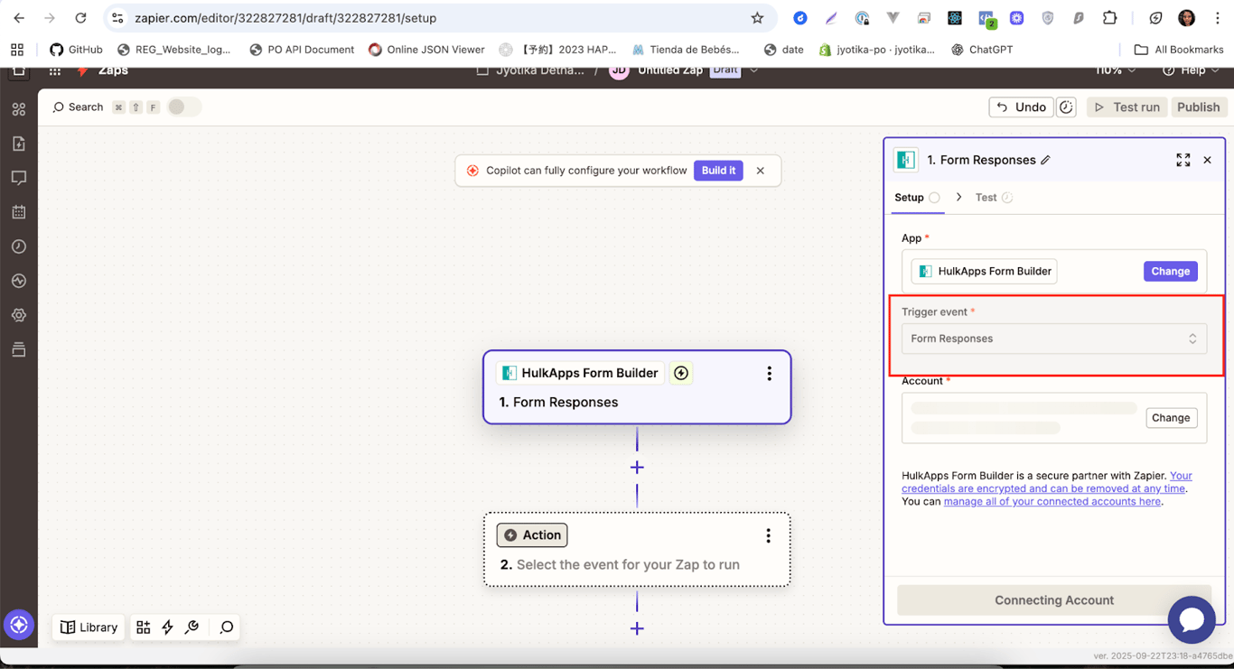Expand the chevron next to the Draft badge
Viewport: 1234px width, 669px height.
(x=754, y=70)
